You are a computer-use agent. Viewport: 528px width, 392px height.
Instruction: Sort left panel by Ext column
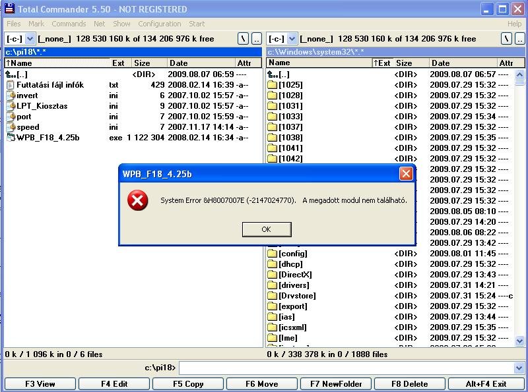pos(121,63)
